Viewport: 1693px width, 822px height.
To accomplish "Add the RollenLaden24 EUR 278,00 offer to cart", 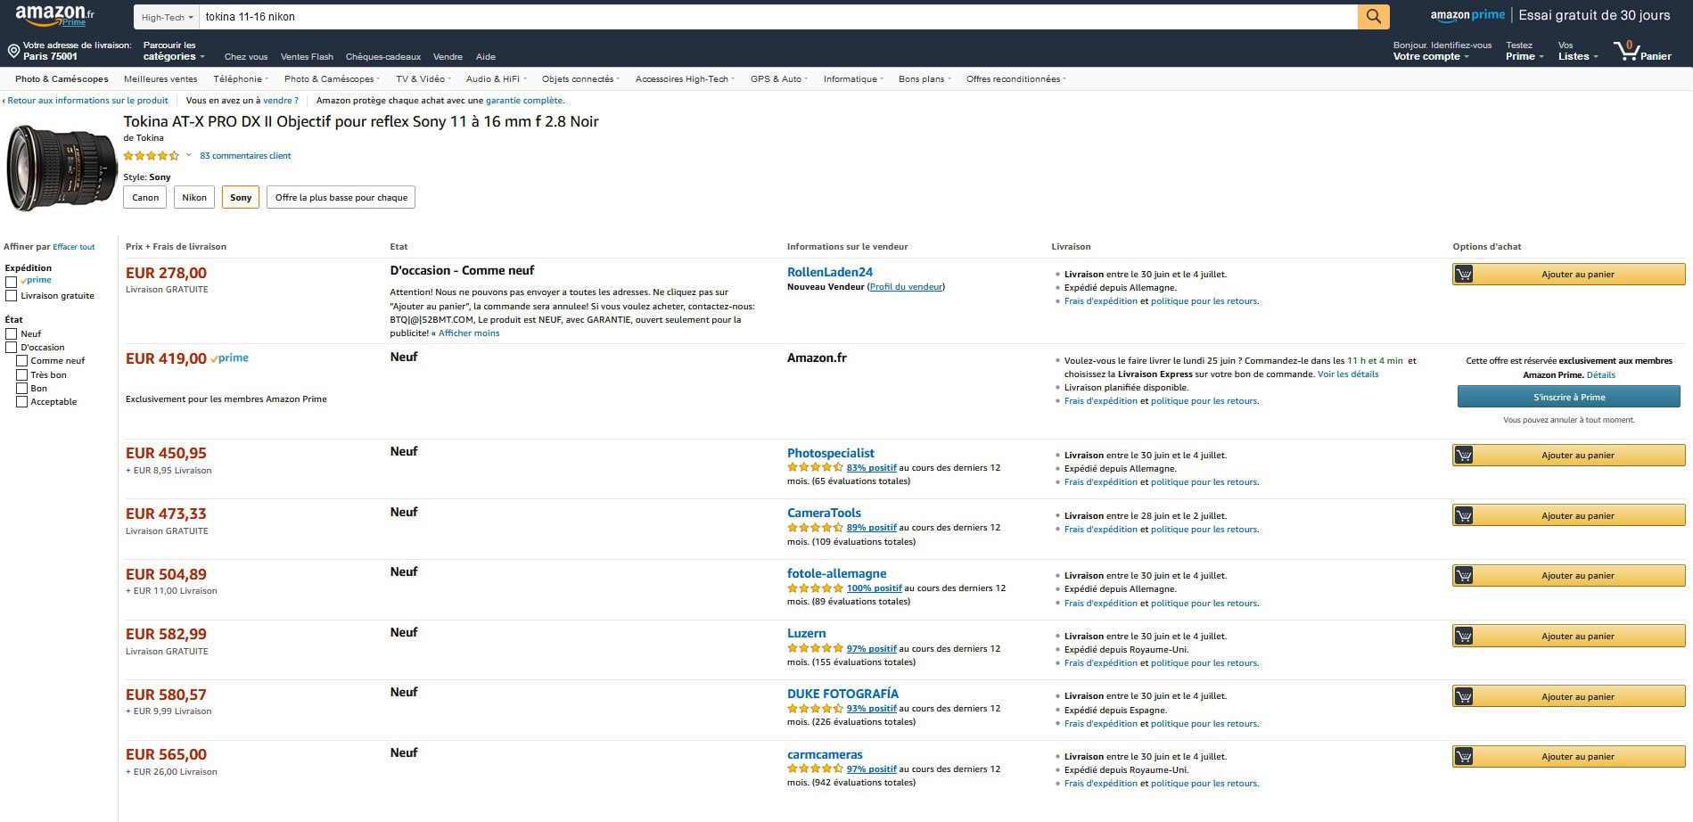I will [1569, 275].
